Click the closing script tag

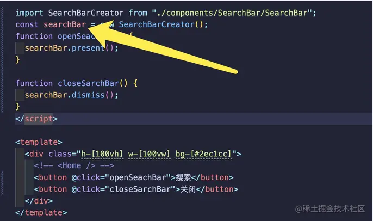coord(36,119)
